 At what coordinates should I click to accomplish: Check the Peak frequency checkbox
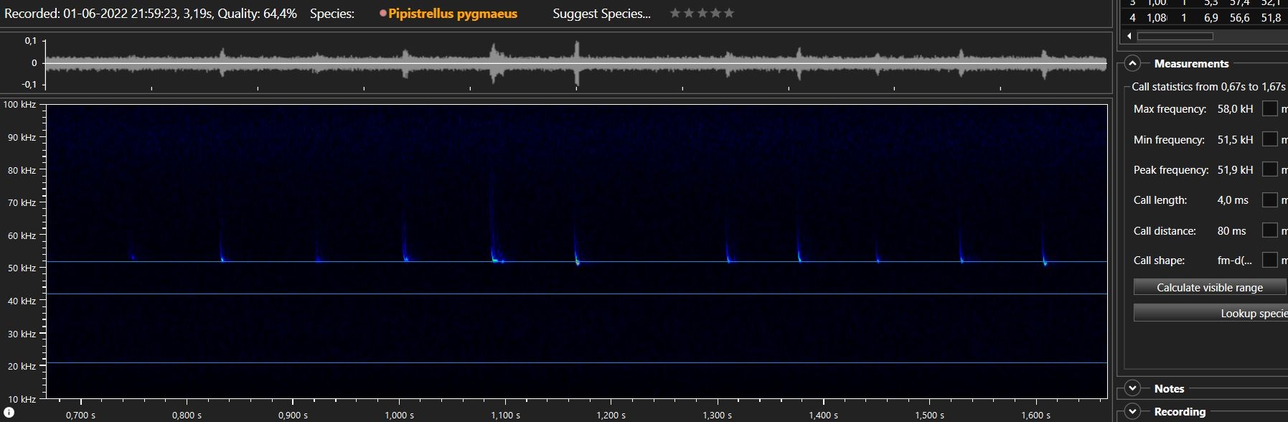tap(1269, 169)
